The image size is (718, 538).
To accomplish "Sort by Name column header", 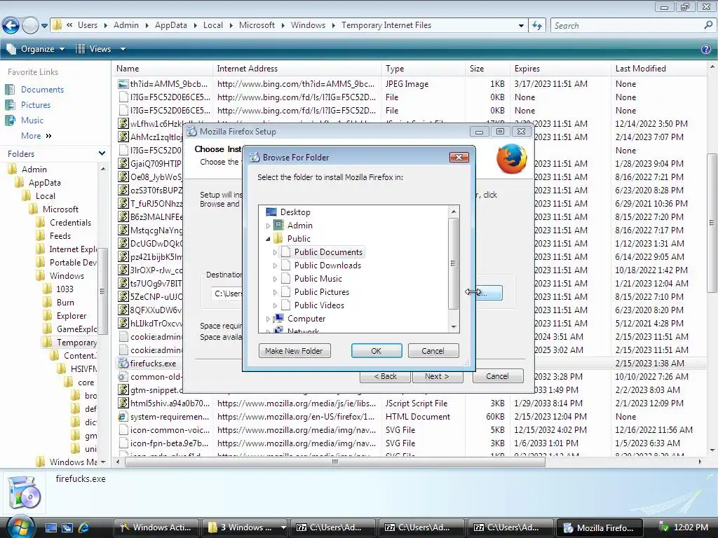I will (162, 69).
